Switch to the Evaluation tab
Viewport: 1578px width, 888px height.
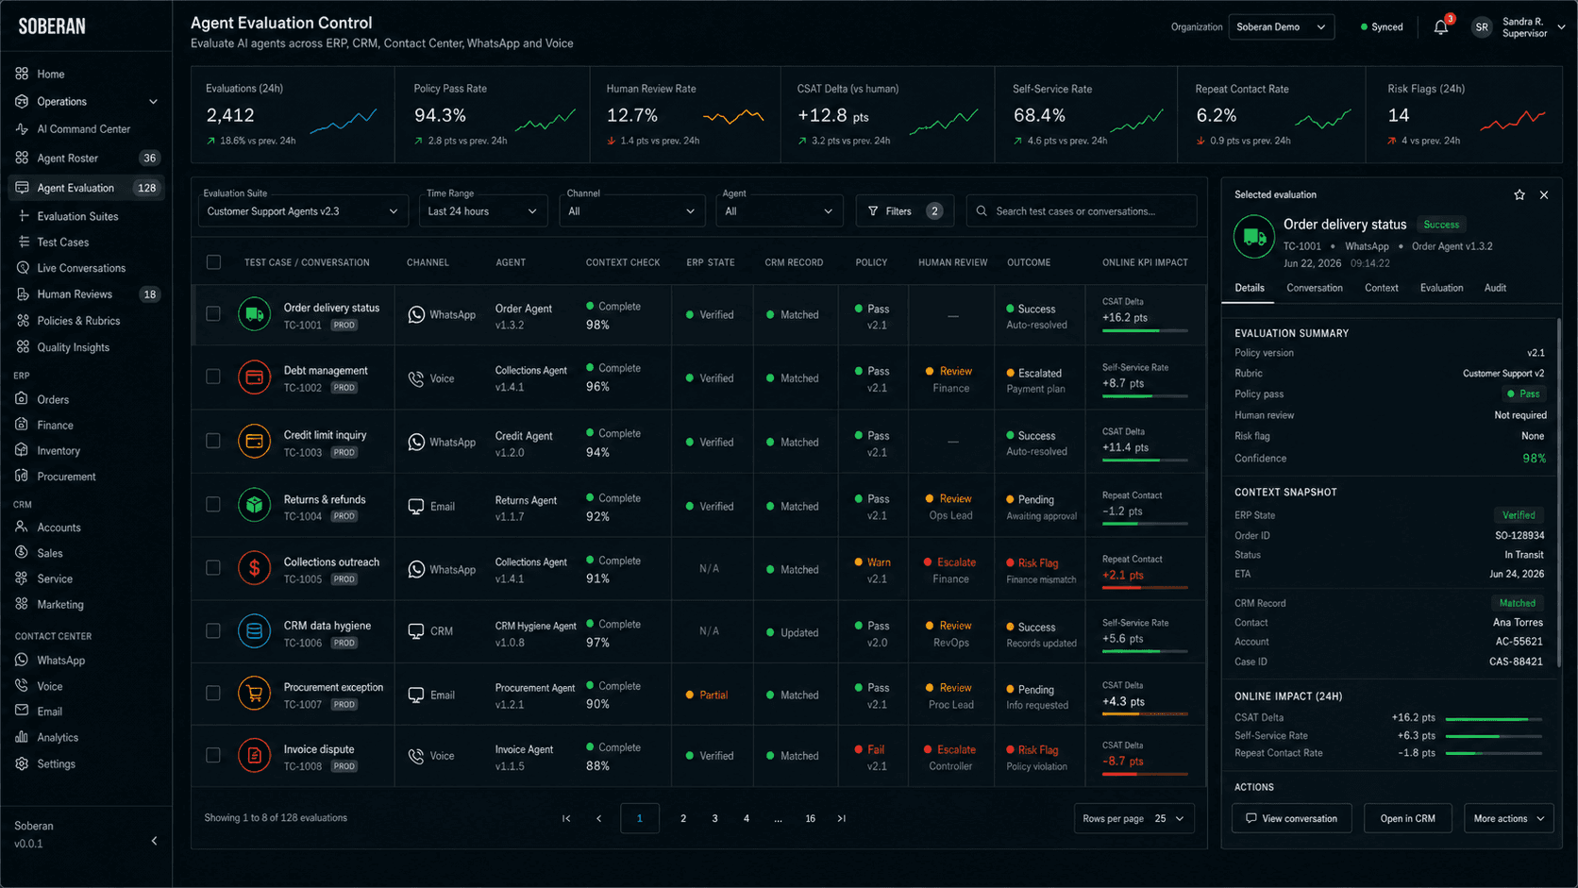(x=1442, y=288)
